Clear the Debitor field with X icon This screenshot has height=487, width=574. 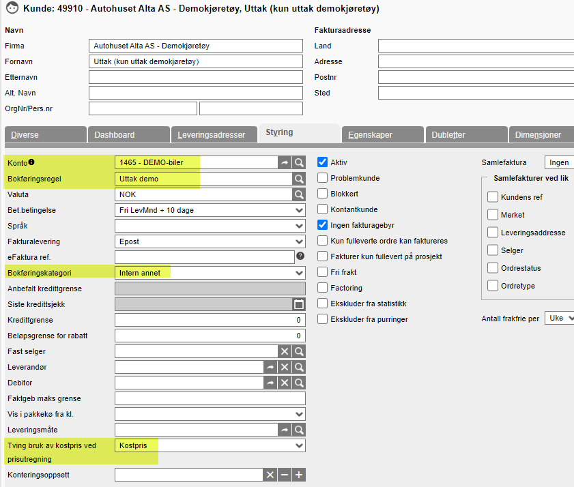285,383
